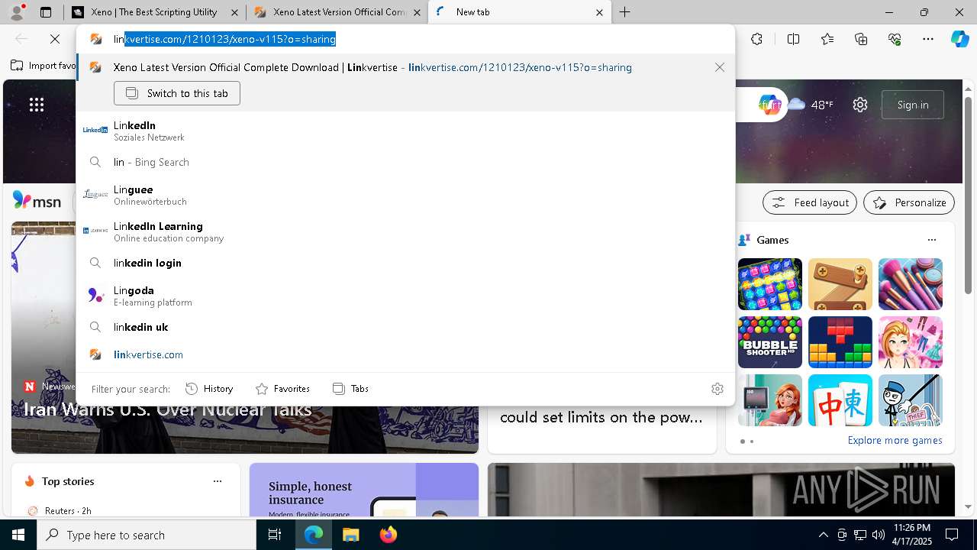The image size is (977, 550).
Task: Open the MSN logo link
Action: (x=37, y=201)
